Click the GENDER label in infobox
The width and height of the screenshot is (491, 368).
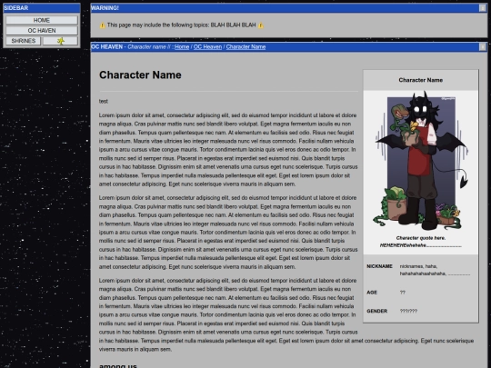click(376, 311)
